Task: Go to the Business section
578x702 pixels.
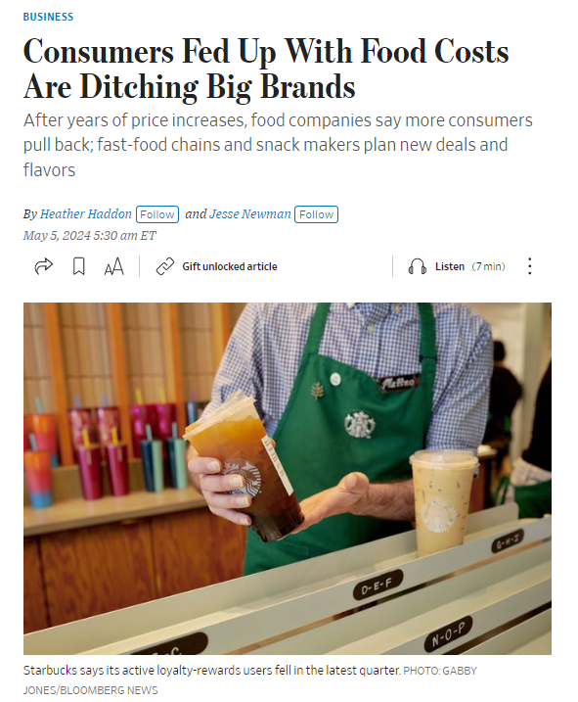Action: click(x=48, y=17)
